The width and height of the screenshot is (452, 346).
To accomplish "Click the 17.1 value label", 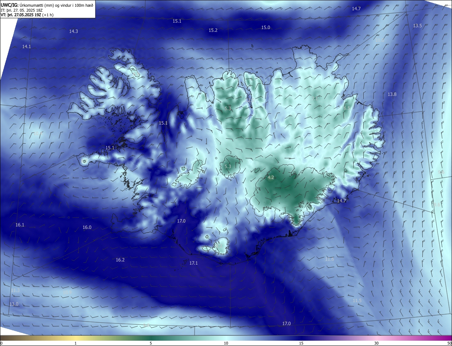I will (x=194, y=263).
